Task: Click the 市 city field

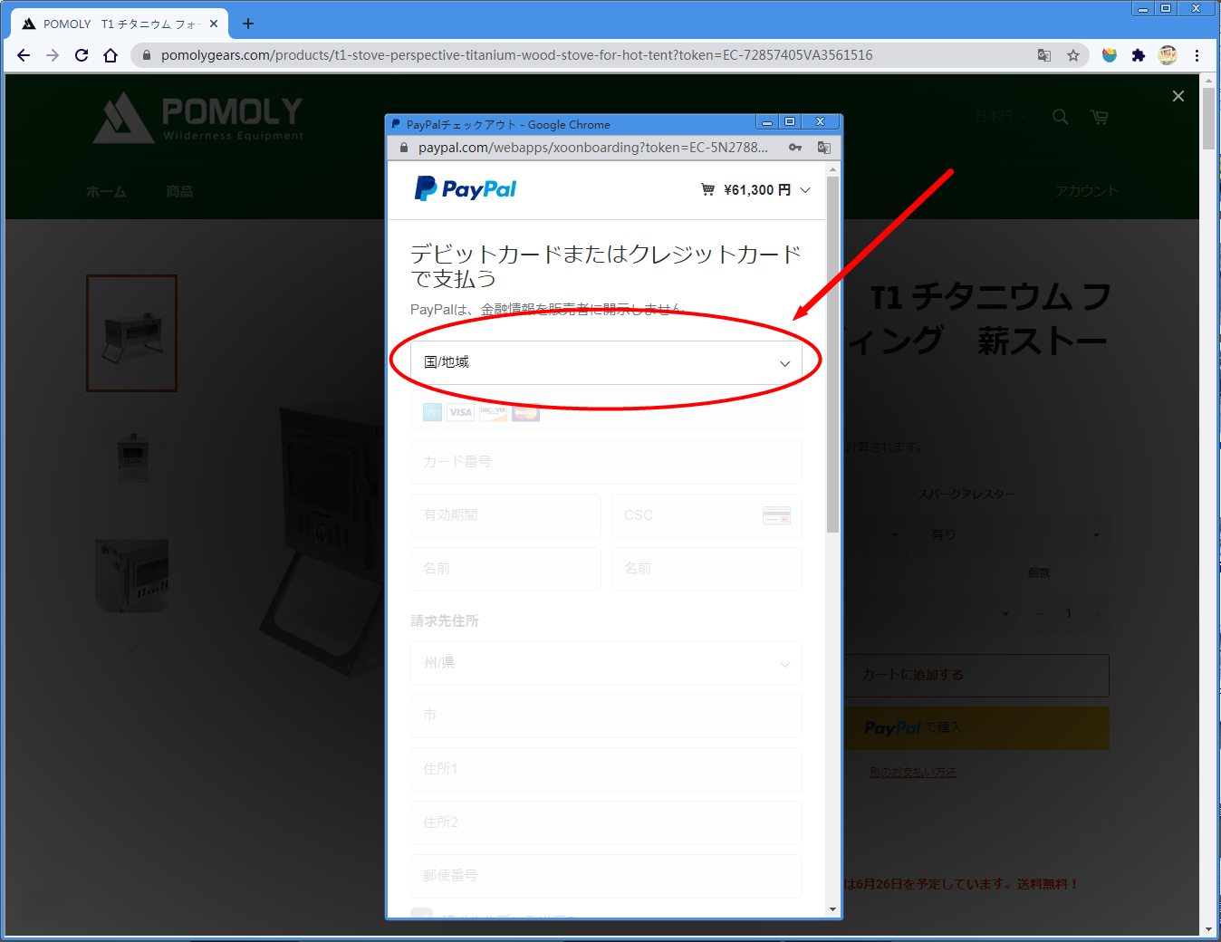Action: click(x=606, y=716)
